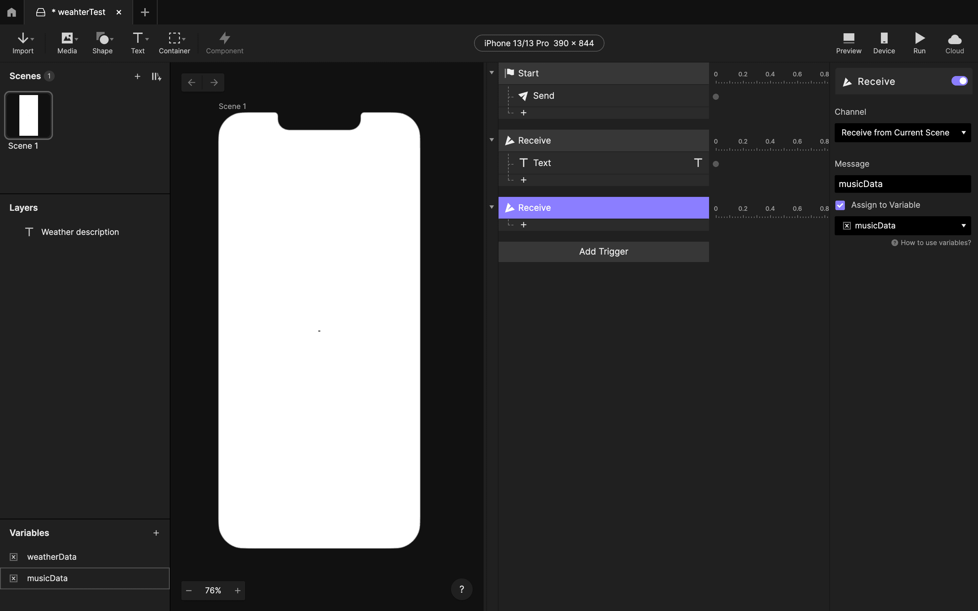This screenshot has height=611, width=978.
Task: Click the Add Trigger button
Action: coord(603,251)
